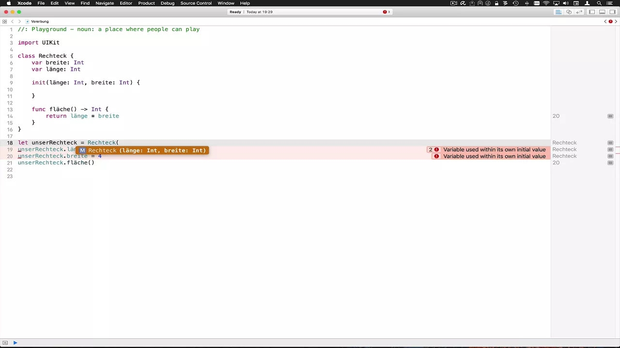Show the version editor
Screen dimensions: 620x348
tap(579, 12)
